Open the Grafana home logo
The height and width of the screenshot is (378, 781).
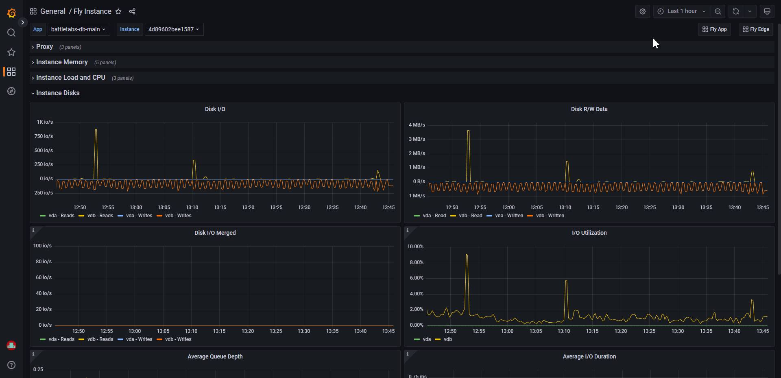point(11,13)
